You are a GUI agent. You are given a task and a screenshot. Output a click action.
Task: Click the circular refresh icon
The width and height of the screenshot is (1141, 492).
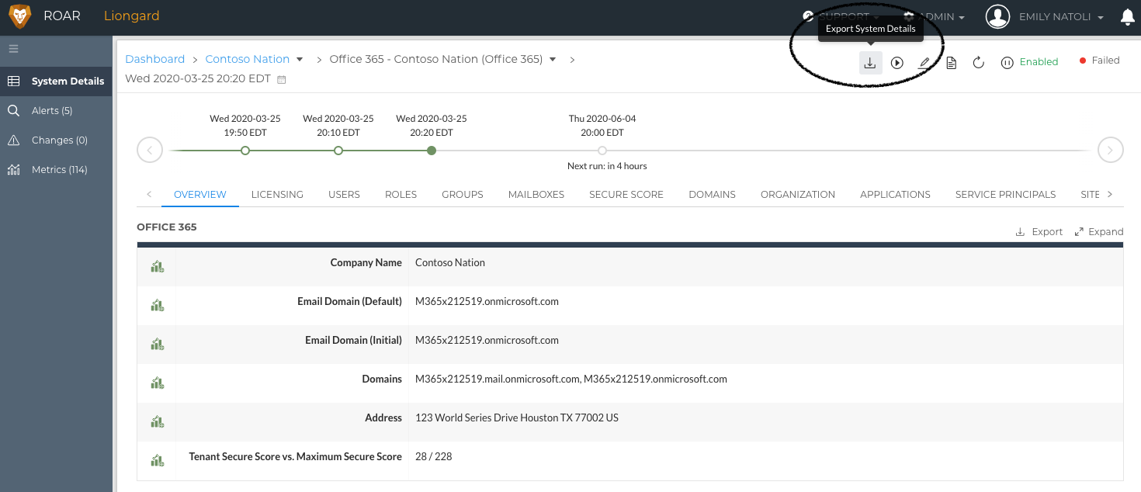pyautogui.click(x=978, y=63)
